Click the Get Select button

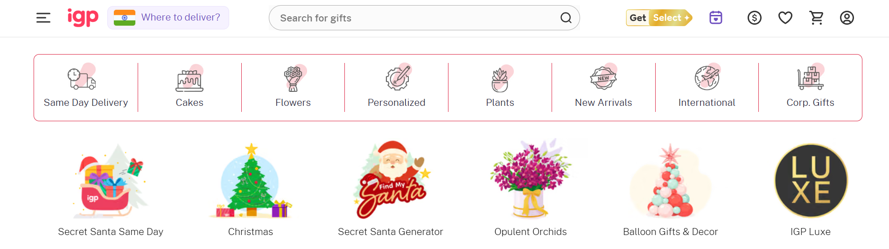659,18
